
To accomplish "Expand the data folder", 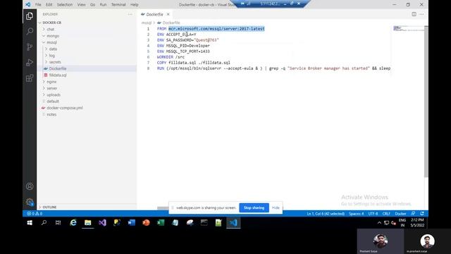I will tap(46, 49).
